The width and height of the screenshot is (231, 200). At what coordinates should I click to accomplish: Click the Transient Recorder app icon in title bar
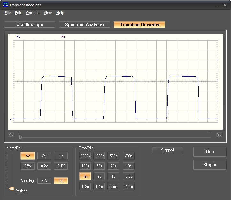[5, 5]
